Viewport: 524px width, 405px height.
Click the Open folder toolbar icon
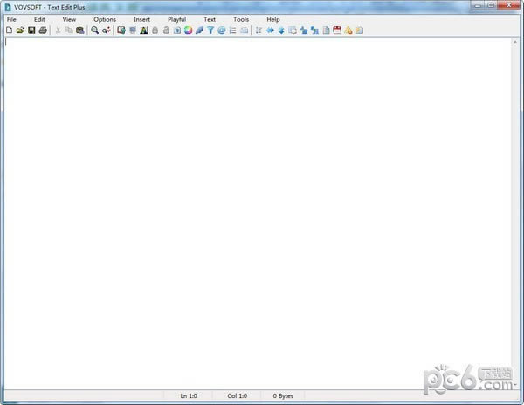point(20,31)
